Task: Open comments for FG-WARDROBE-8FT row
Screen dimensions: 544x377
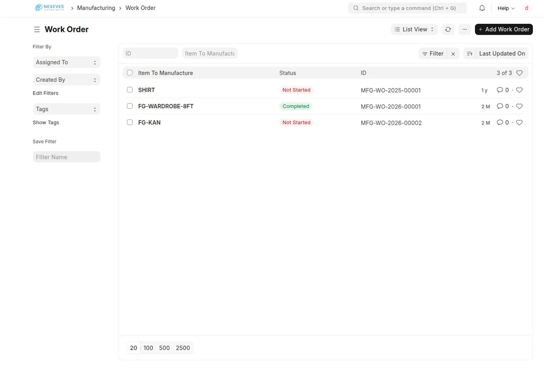Action: pos(503,106)
